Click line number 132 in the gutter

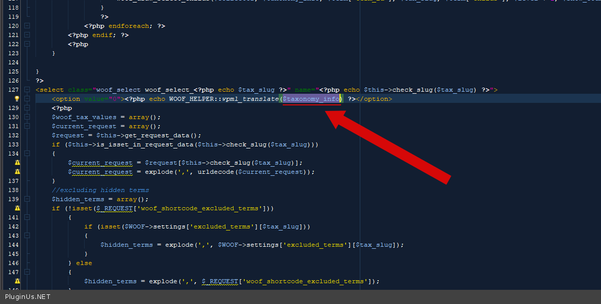[13, 135]
